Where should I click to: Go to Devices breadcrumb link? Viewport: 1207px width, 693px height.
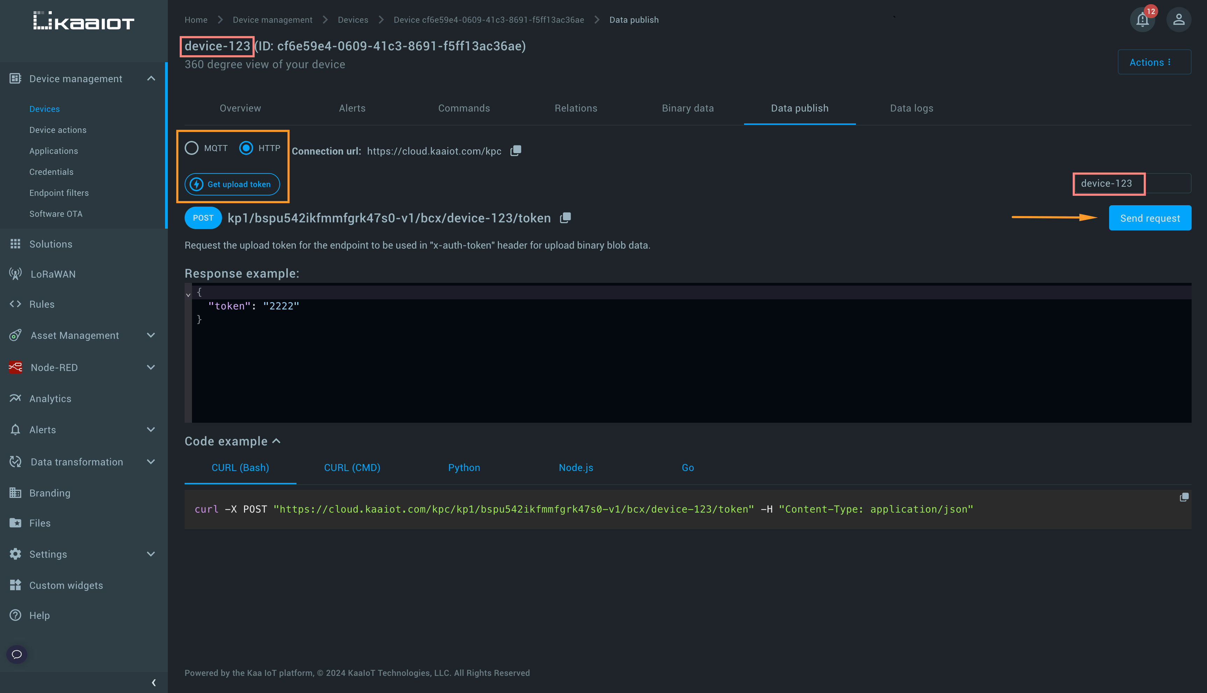pyautogui.click(x=353, y=20)
